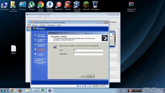This screenshot has height=93, width=165.
Task: Click into the Nome input field
Action: 88,50
